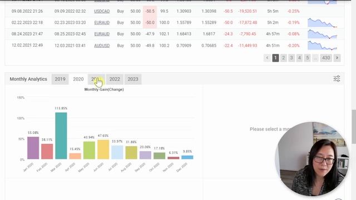Go to the next trade page arrow
Viewport: 356px width, 200px height.
[x=337, y=58]
